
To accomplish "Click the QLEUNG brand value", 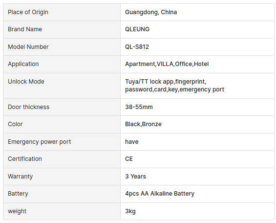I will [x=137, y=29].
